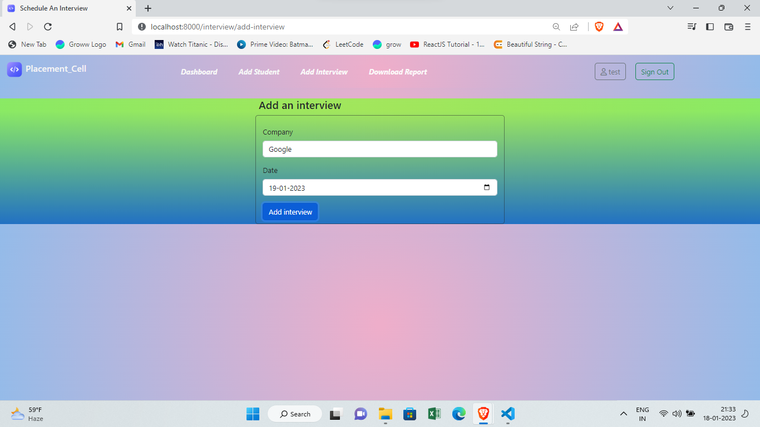The width and height of the screenshot is (760, 427).
Task: Click the Date input field
Action: click(380, 188)
